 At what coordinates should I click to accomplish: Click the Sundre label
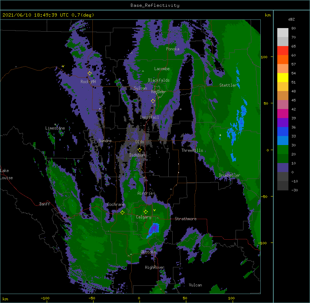pyautogui.click(x=105, y=141)
